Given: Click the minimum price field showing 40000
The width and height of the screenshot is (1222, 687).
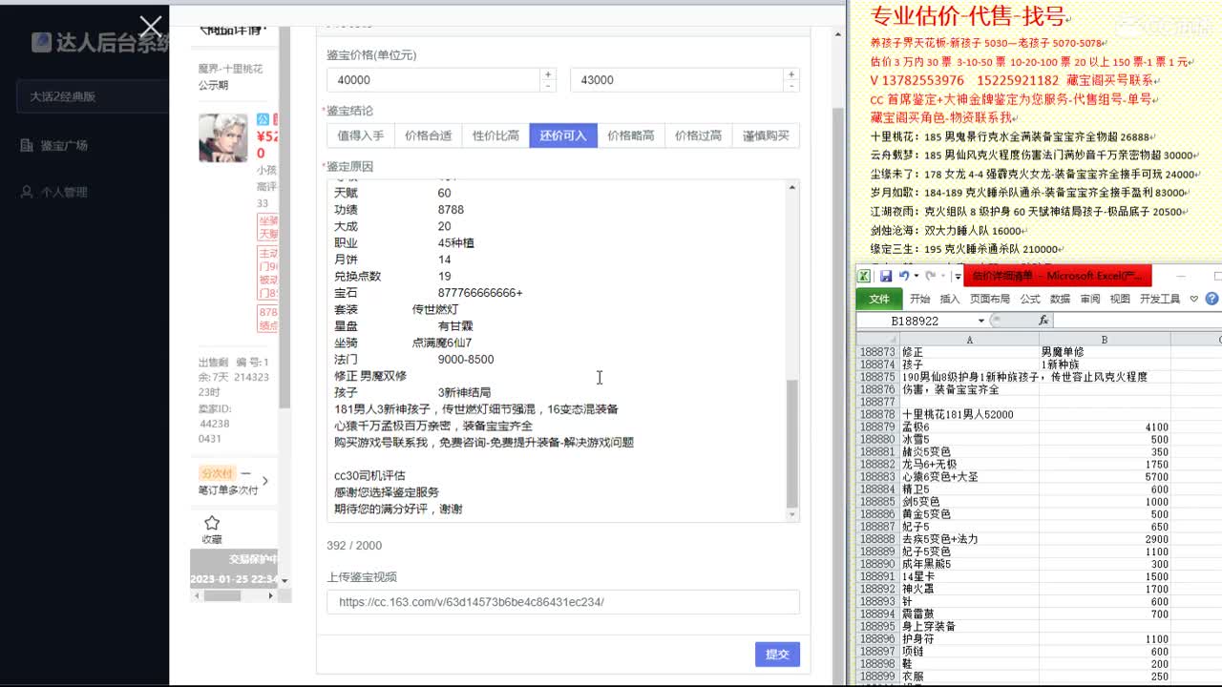Looking at the screenshot, I should pos(433,80).
